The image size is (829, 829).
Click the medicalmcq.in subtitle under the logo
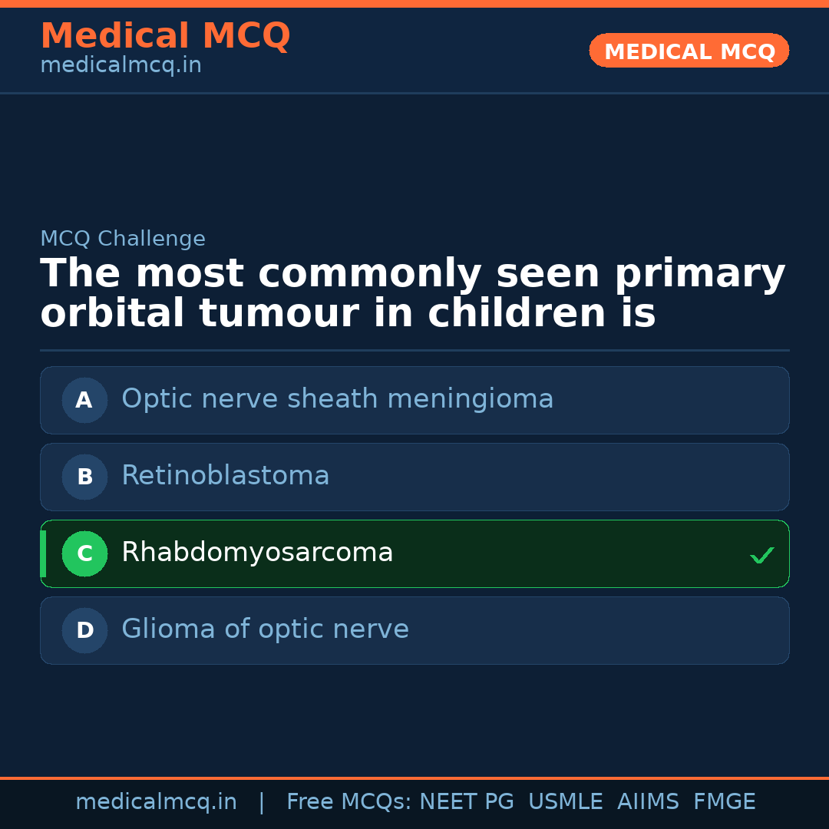pyautogui.click(x=121, y=65)
